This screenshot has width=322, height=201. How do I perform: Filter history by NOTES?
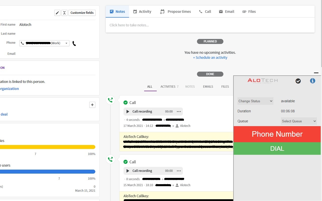click(x=190, y=87)
